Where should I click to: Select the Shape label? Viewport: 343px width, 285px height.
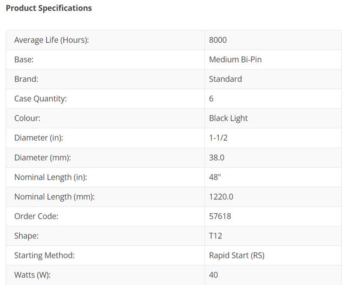click(x=27, y=236)
